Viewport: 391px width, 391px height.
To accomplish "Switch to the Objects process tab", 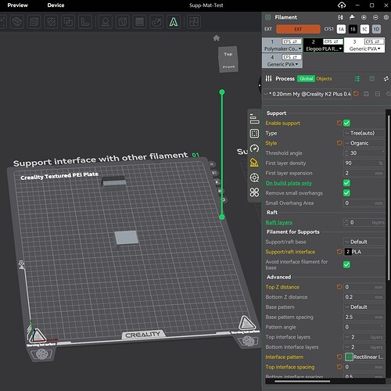I will [324, 79].
